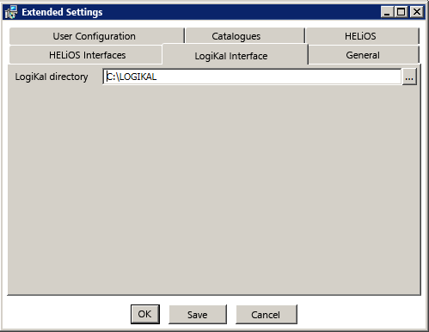Show the General settings tab
This screenshot has height=332, width=429.
(x=364, y=55)
